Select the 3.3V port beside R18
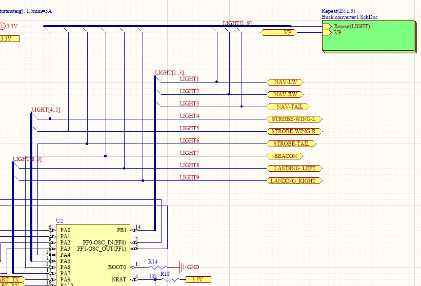Image resolution: width=421 pixels, height=286 pixels. point(198,279)
